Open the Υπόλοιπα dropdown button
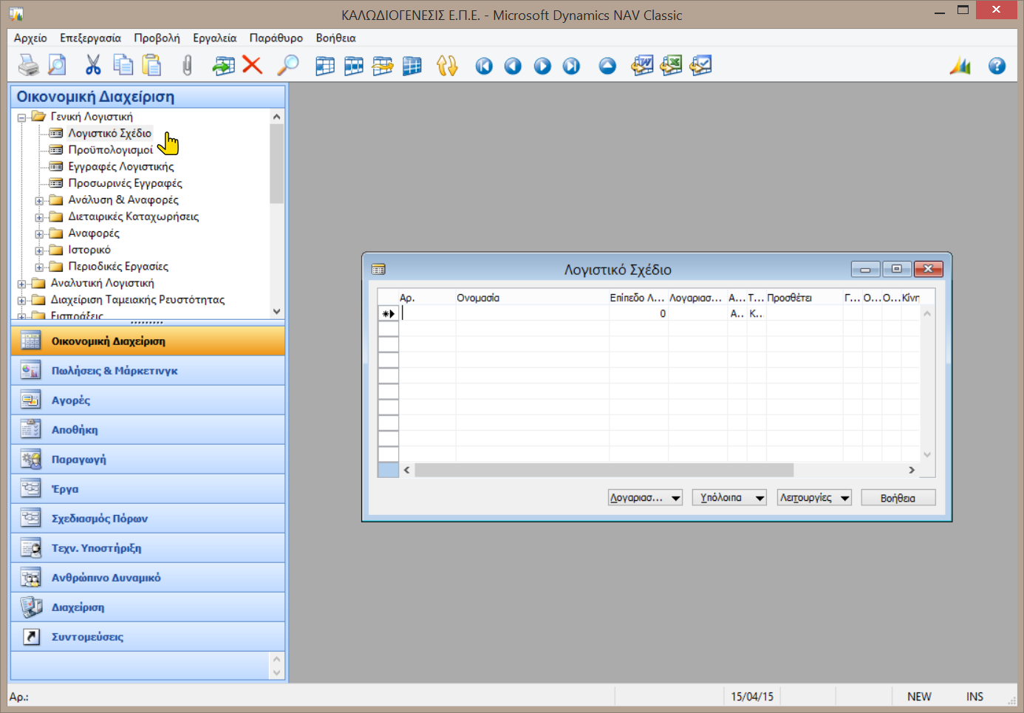This screenshot has height=713, width=1024. [x=729, y=498]
